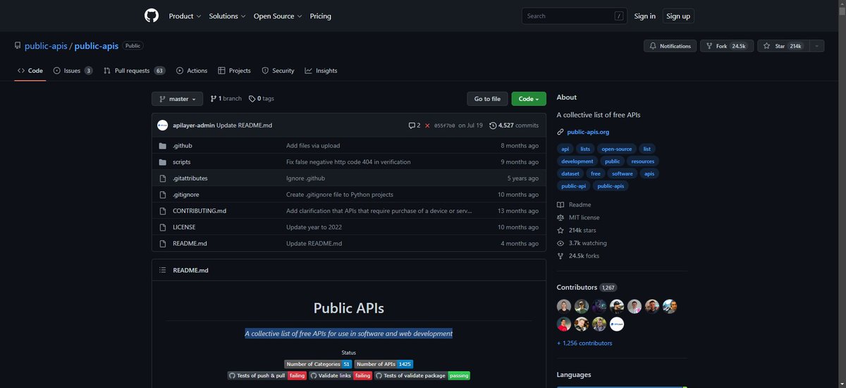Open the Readme link in About
The image size is (846, 388).
[575, 205]
